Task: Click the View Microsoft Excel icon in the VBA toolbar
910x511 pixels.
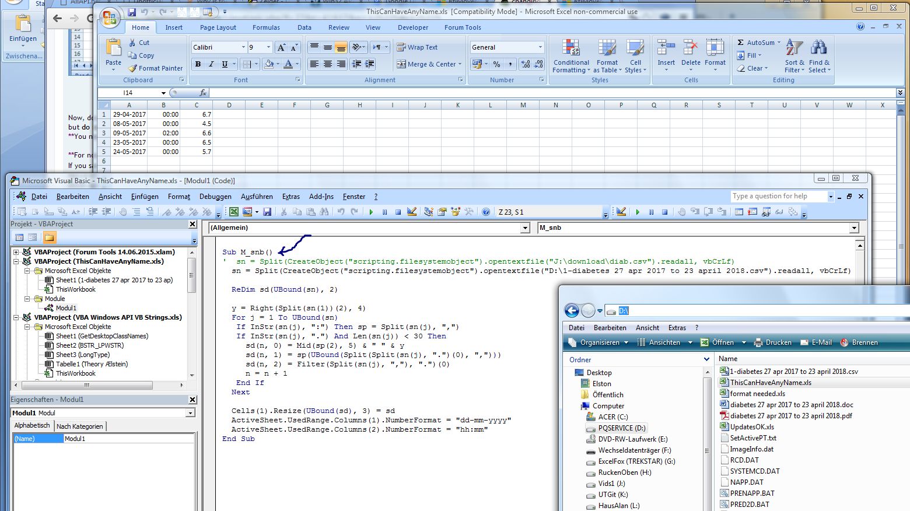Action: click(234, 212)
